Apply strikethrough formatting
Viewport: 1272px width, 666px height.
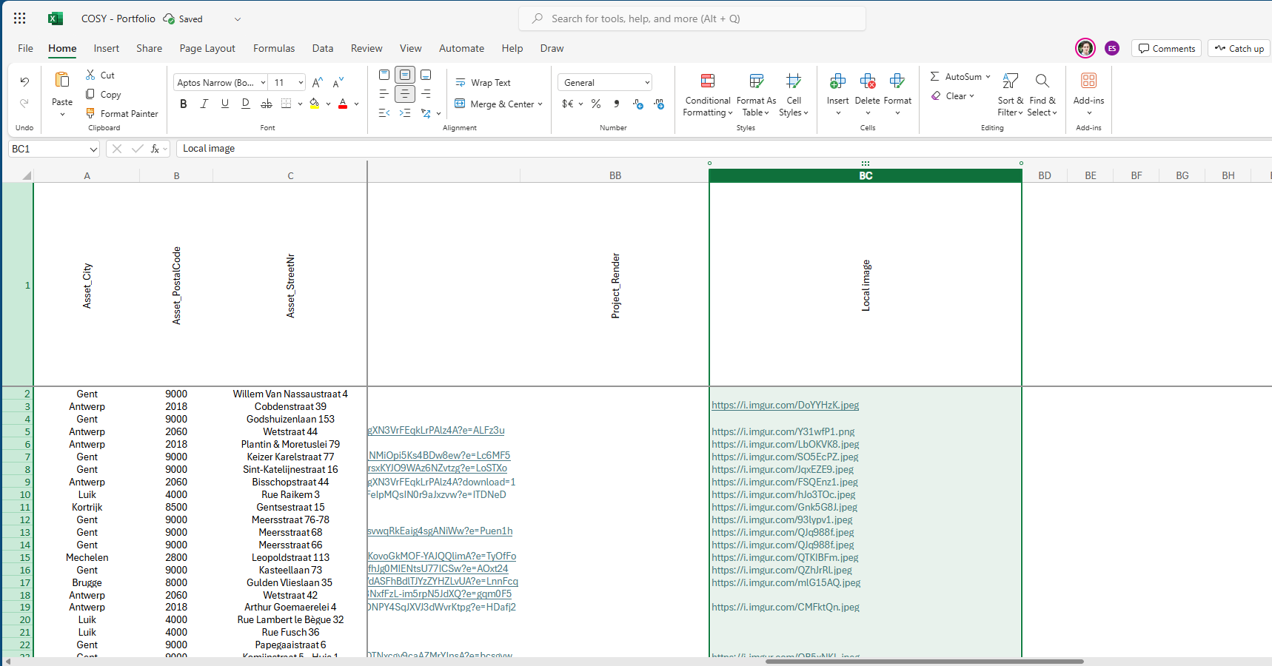(267, 104)
